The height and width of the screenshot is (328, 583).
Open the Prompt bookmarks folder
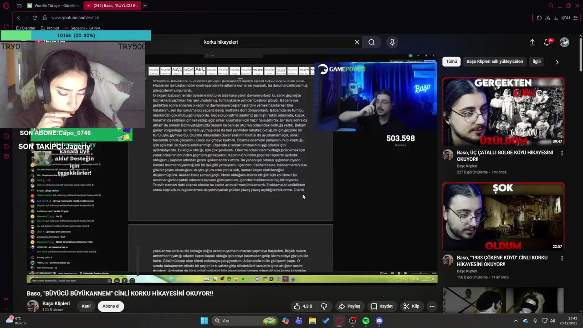tap(50, 28)
